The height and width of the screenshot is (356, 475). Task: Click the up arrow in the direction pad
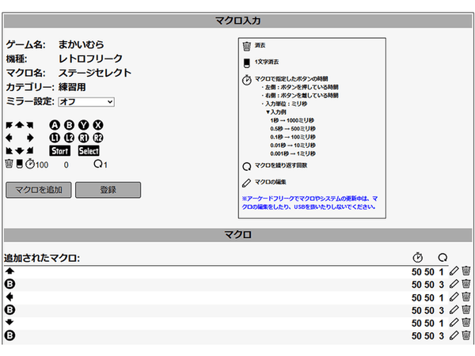tap(19, 125)
